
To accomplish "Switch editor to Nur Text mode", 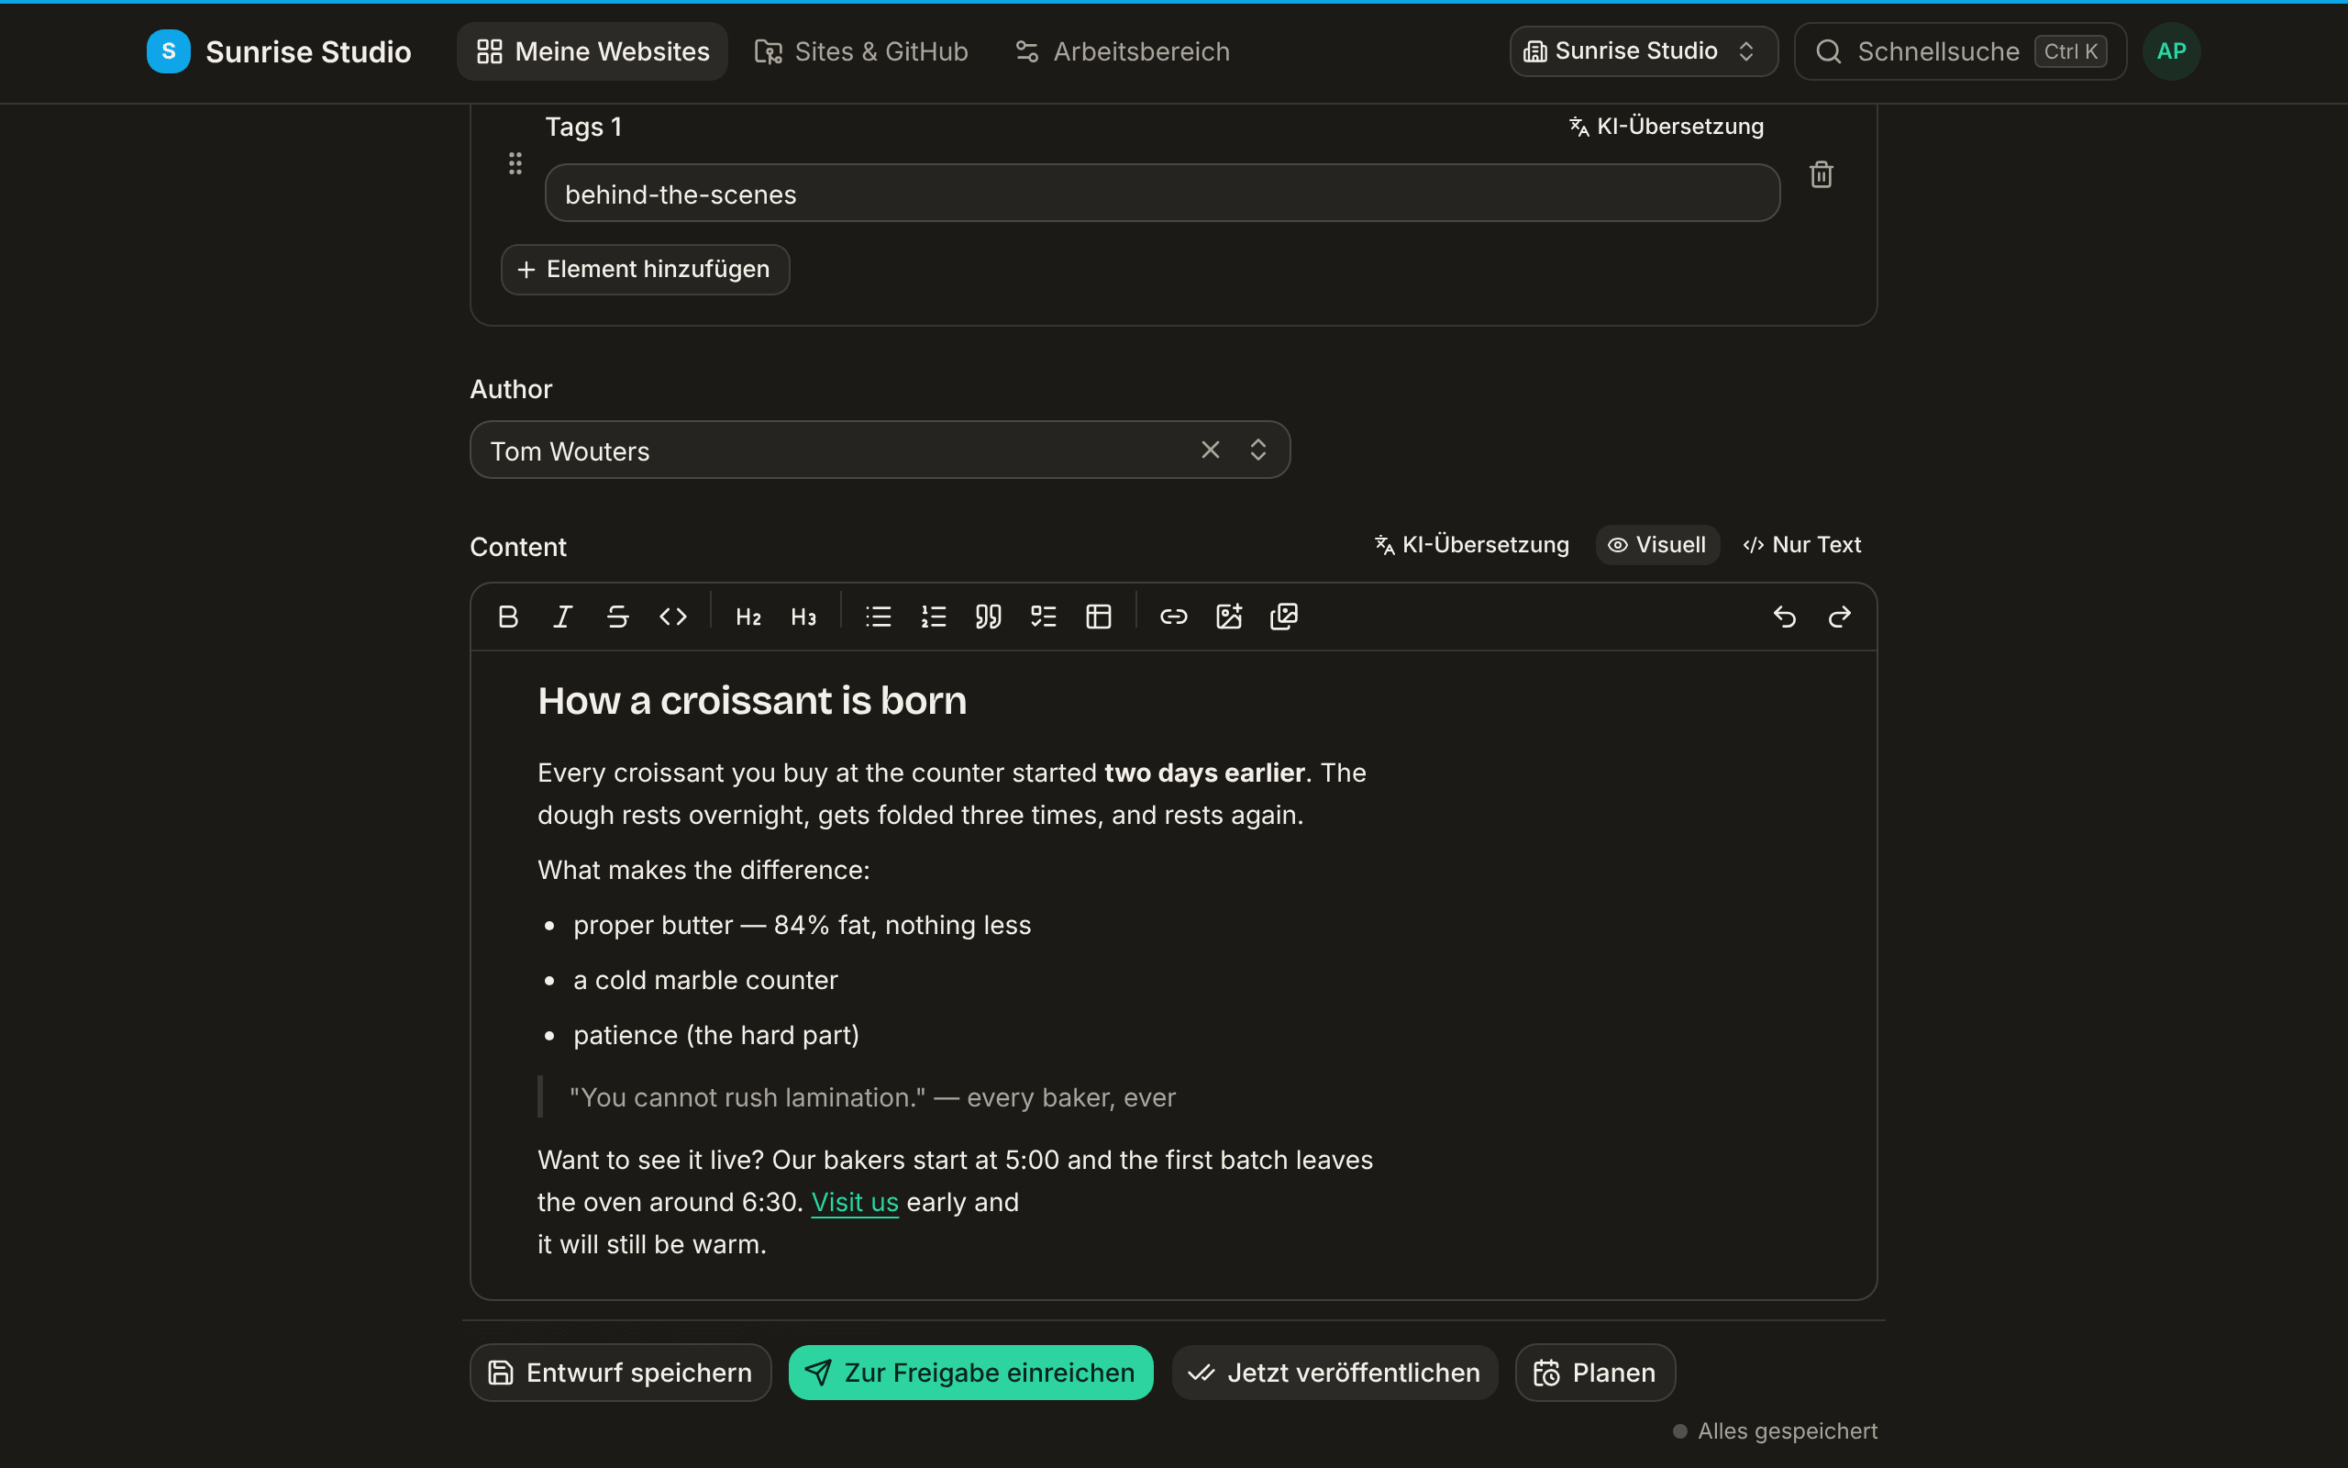I will (x=1801, y=545).
